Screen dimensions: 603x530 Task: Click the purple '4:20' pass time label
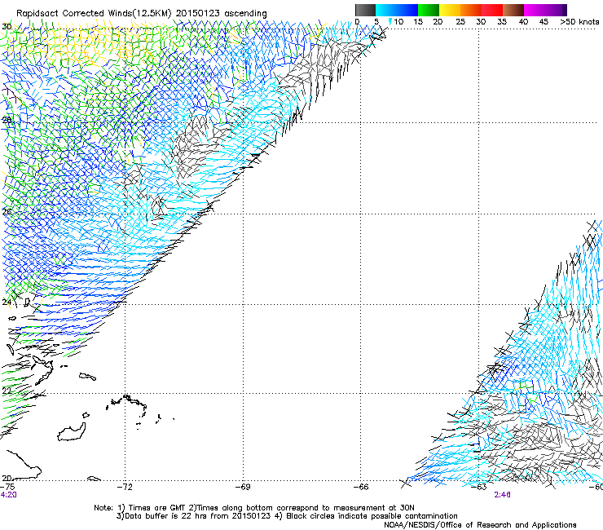pyautogui.click(x=8, y=495)
